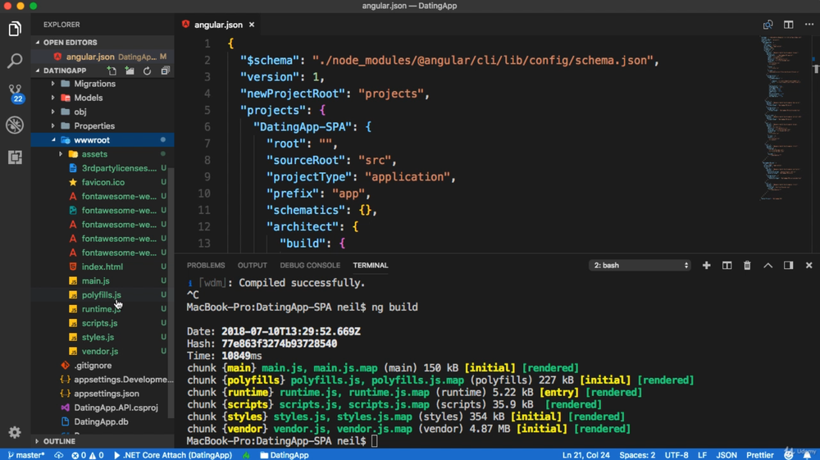
Task: Open the Search view in activity bar
Action: (15, 61)
